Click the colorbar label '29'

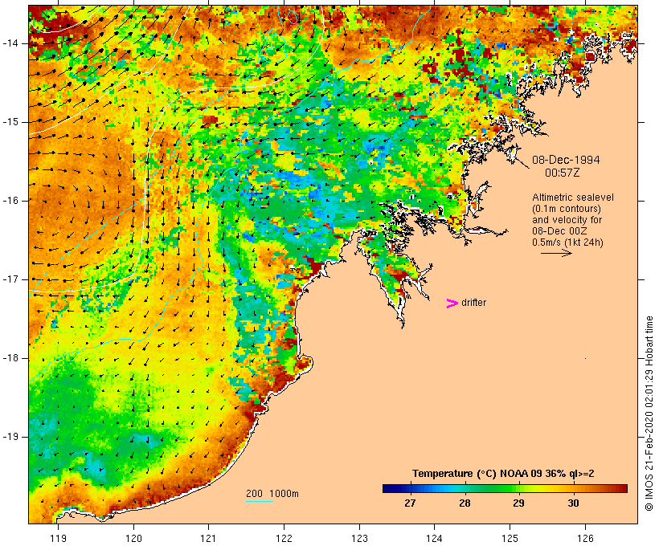[518, 503]
